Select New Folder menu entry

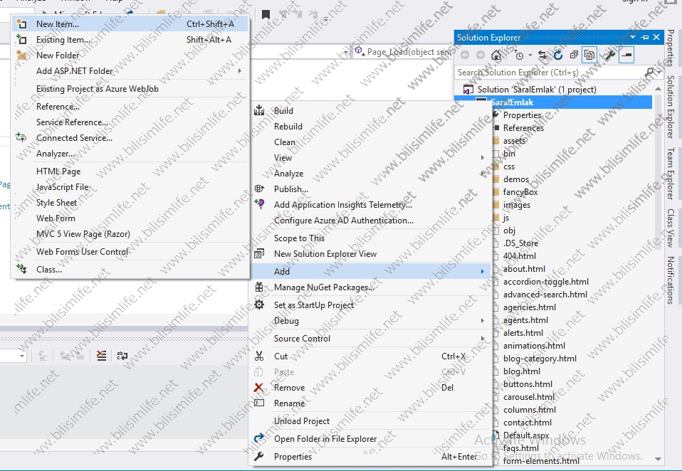pyautogui.click(x=130, y=55)
